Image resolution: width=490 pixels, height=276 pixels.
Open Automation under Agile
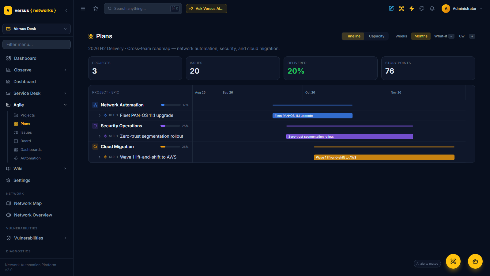[x=30, y=158]
